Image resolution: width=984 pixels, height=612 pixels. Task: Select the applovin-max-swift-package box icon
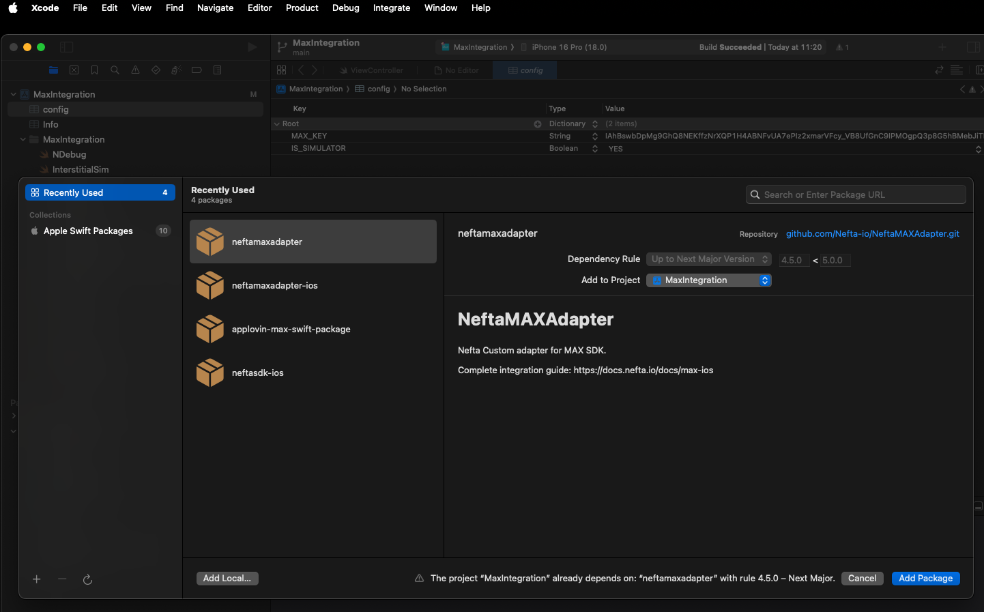pyautogui.click(x=210, y=329)
